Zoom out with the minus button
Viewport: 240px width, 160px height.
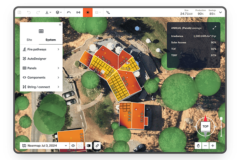pos(205,146)
